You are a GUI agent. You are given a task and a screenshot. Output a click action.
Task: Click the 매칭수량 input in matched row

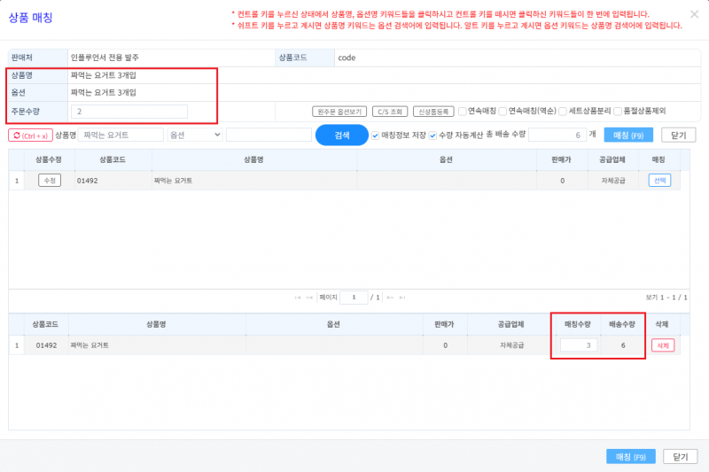579,345
